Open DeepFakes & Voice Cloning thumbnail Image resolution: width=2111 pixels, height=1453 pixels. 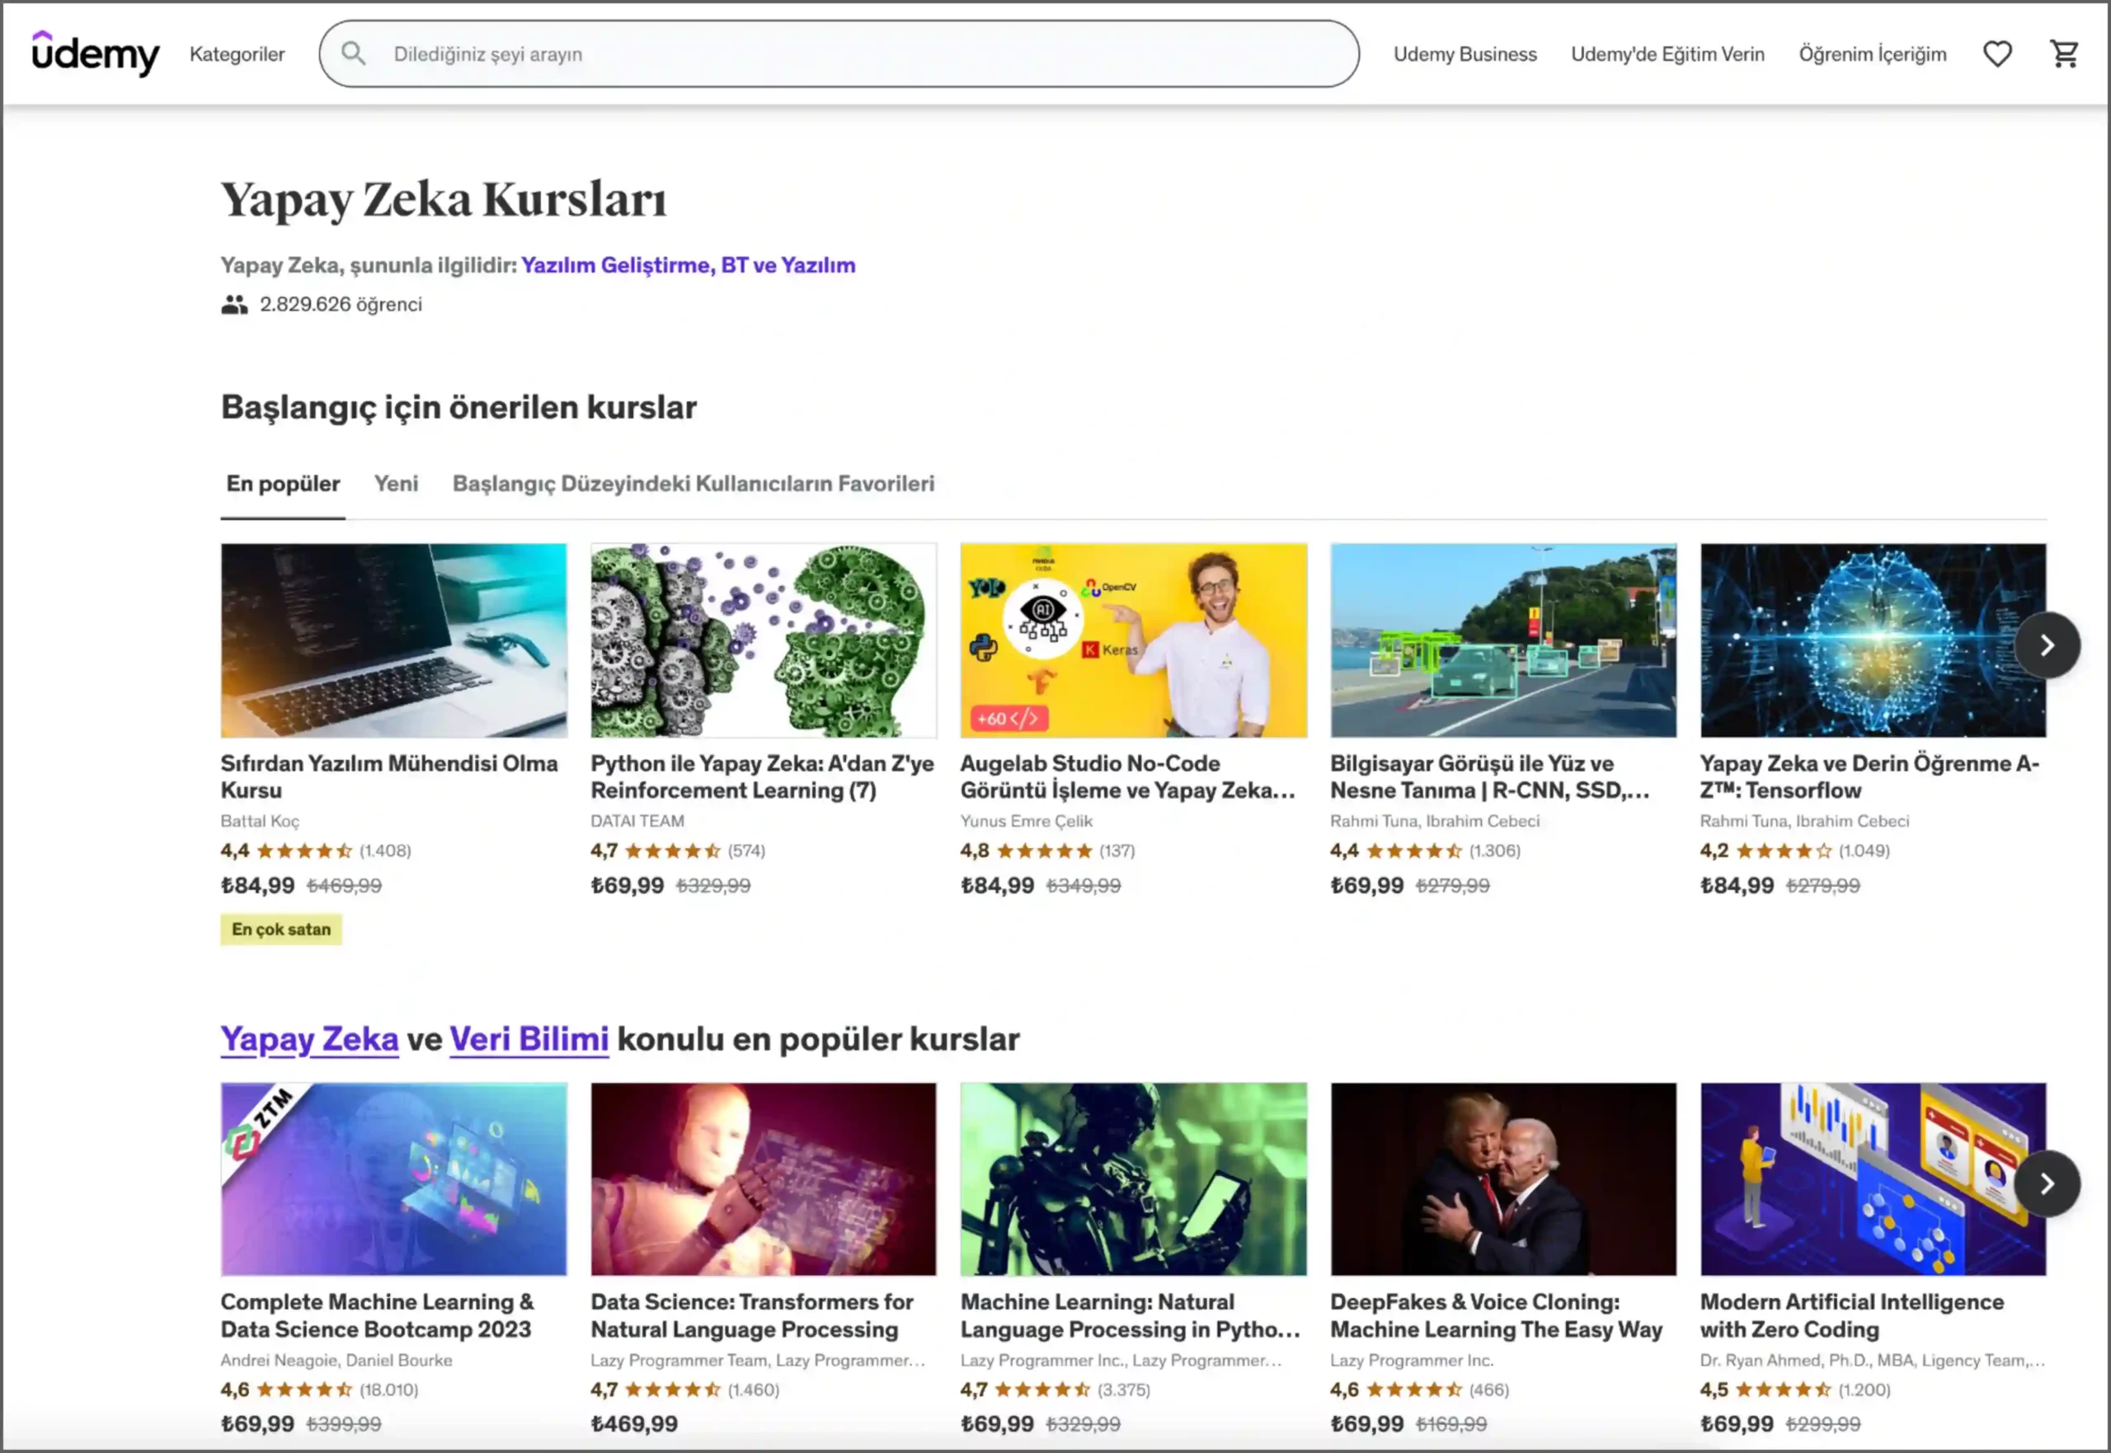point(1502,1179)
